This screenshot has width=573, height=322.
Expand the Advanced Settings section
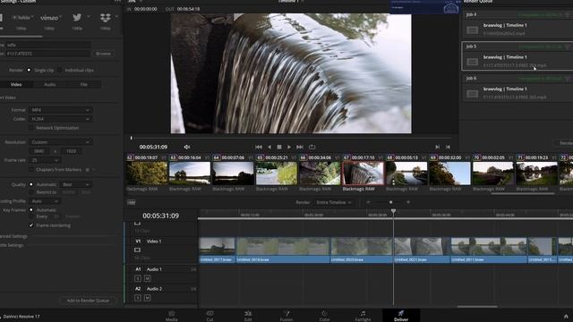(14, 236)
